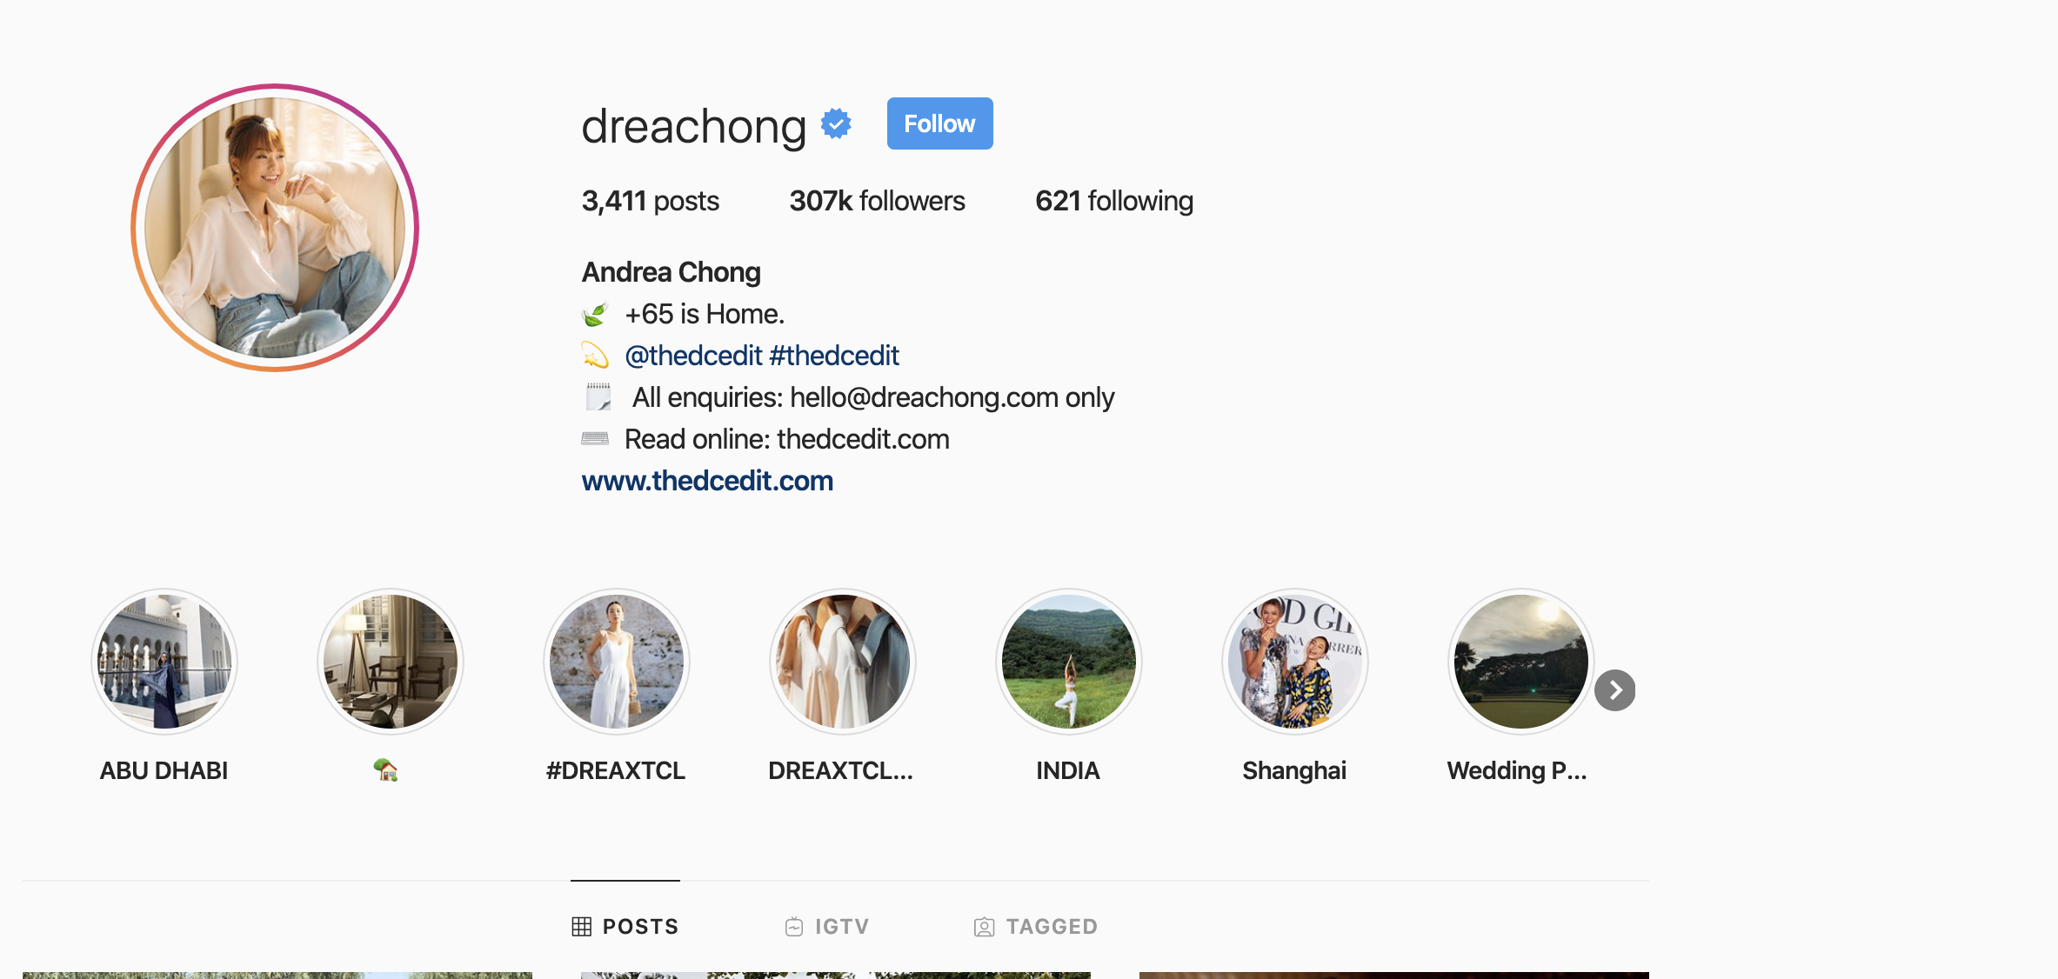2058x979 pixels.
Task: Open the Wedding P... highlight
Action: coord(1520,662)
